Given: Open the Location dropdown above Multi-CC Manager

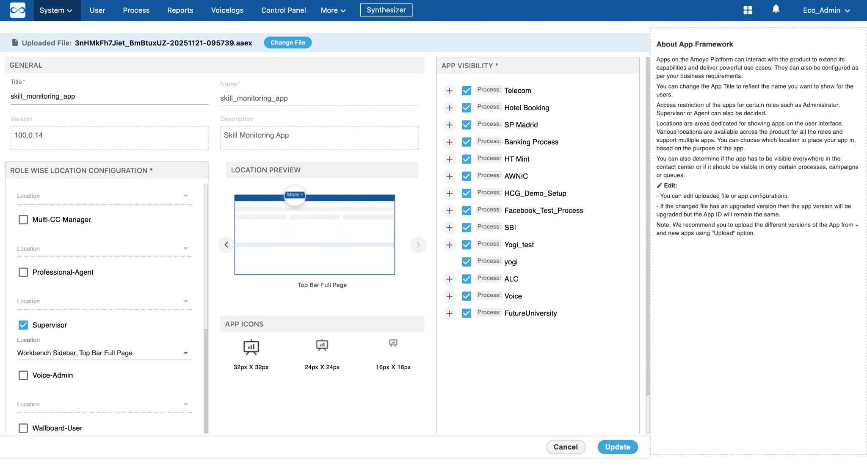Looking at the screenshot, I should tap(104, 196).
